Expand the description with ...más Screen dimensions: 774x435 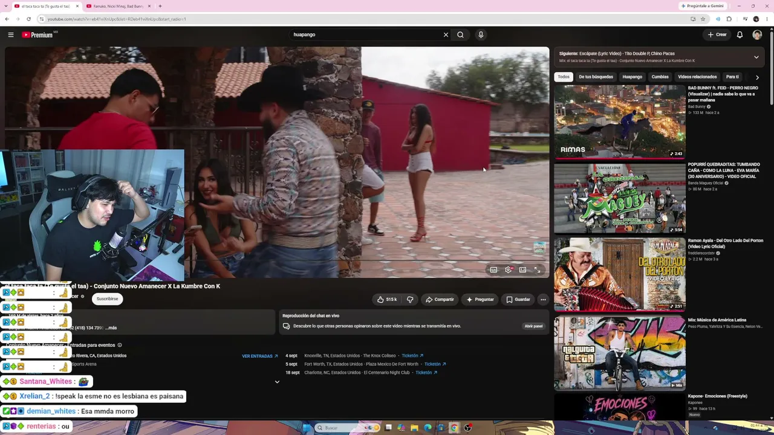pos(111,327)
